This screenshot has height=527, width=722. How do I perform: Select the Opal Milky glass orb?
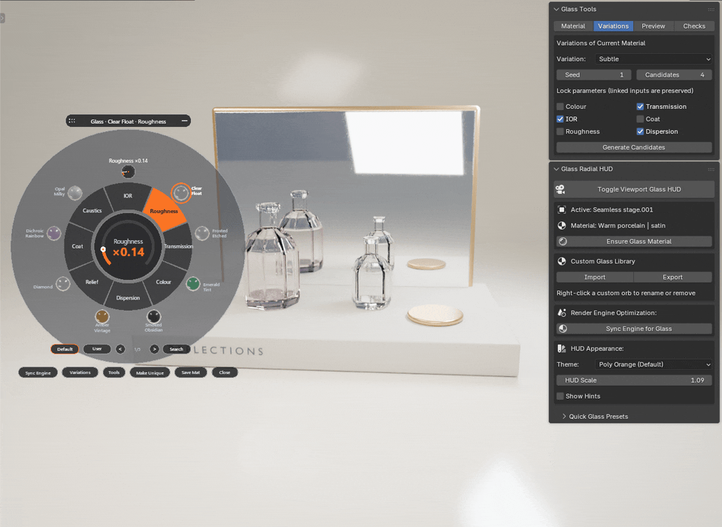click(74, 192)
